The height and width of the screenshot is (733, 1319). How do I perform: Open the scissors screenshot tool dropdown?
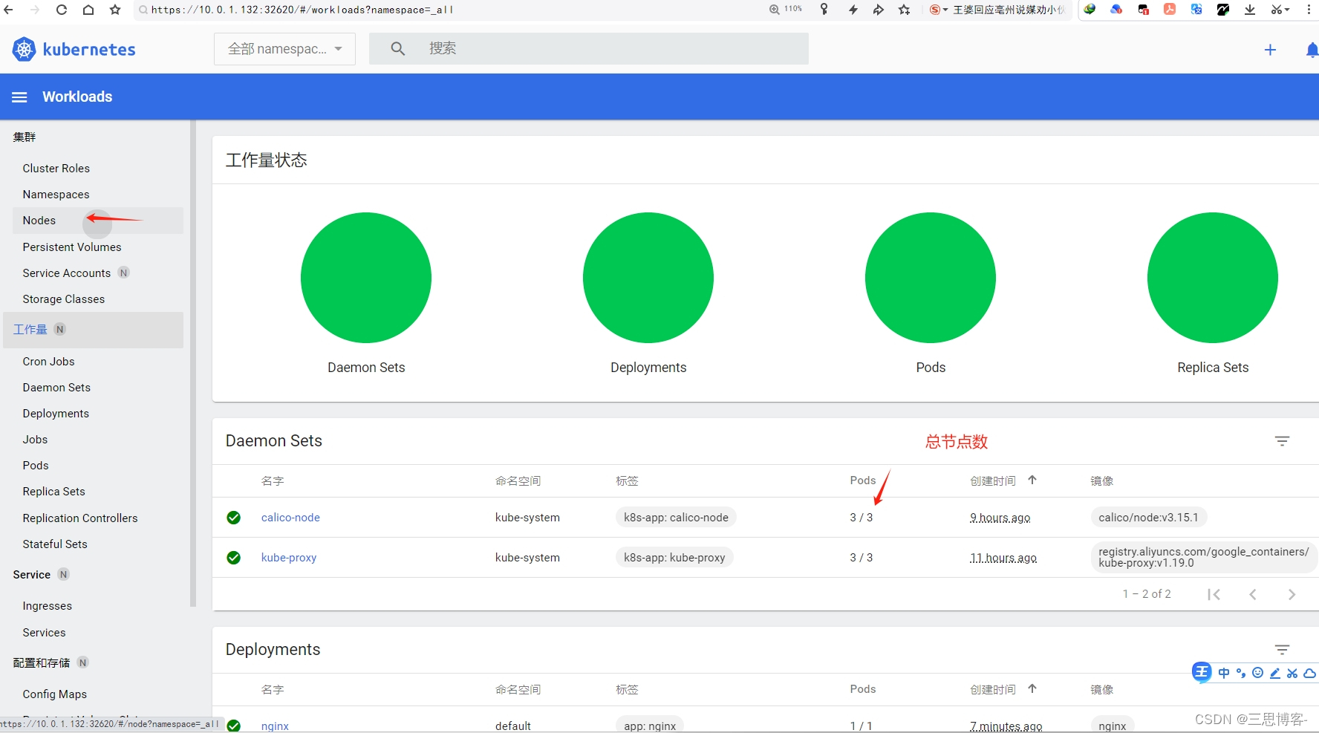[x=1280, y=10]
